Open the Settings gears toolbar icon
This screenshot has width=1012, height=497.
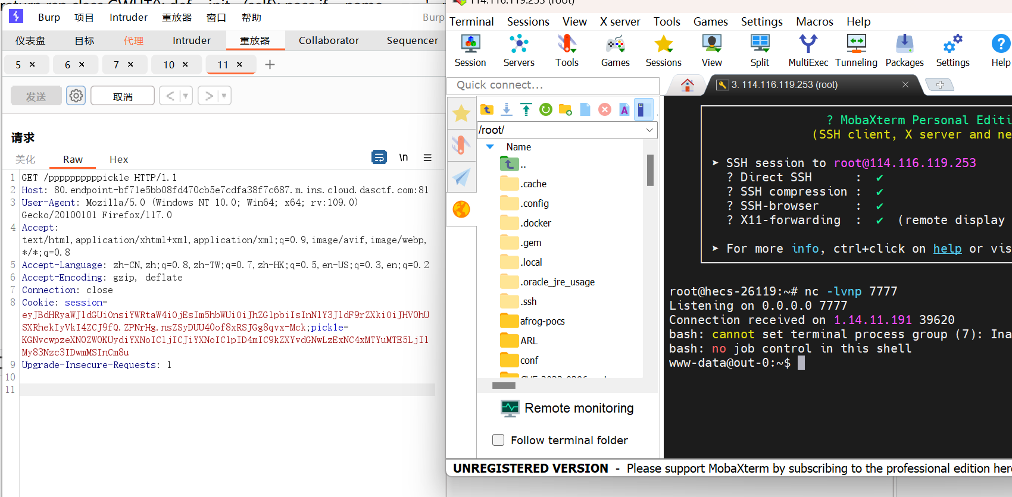click(952, 51)
